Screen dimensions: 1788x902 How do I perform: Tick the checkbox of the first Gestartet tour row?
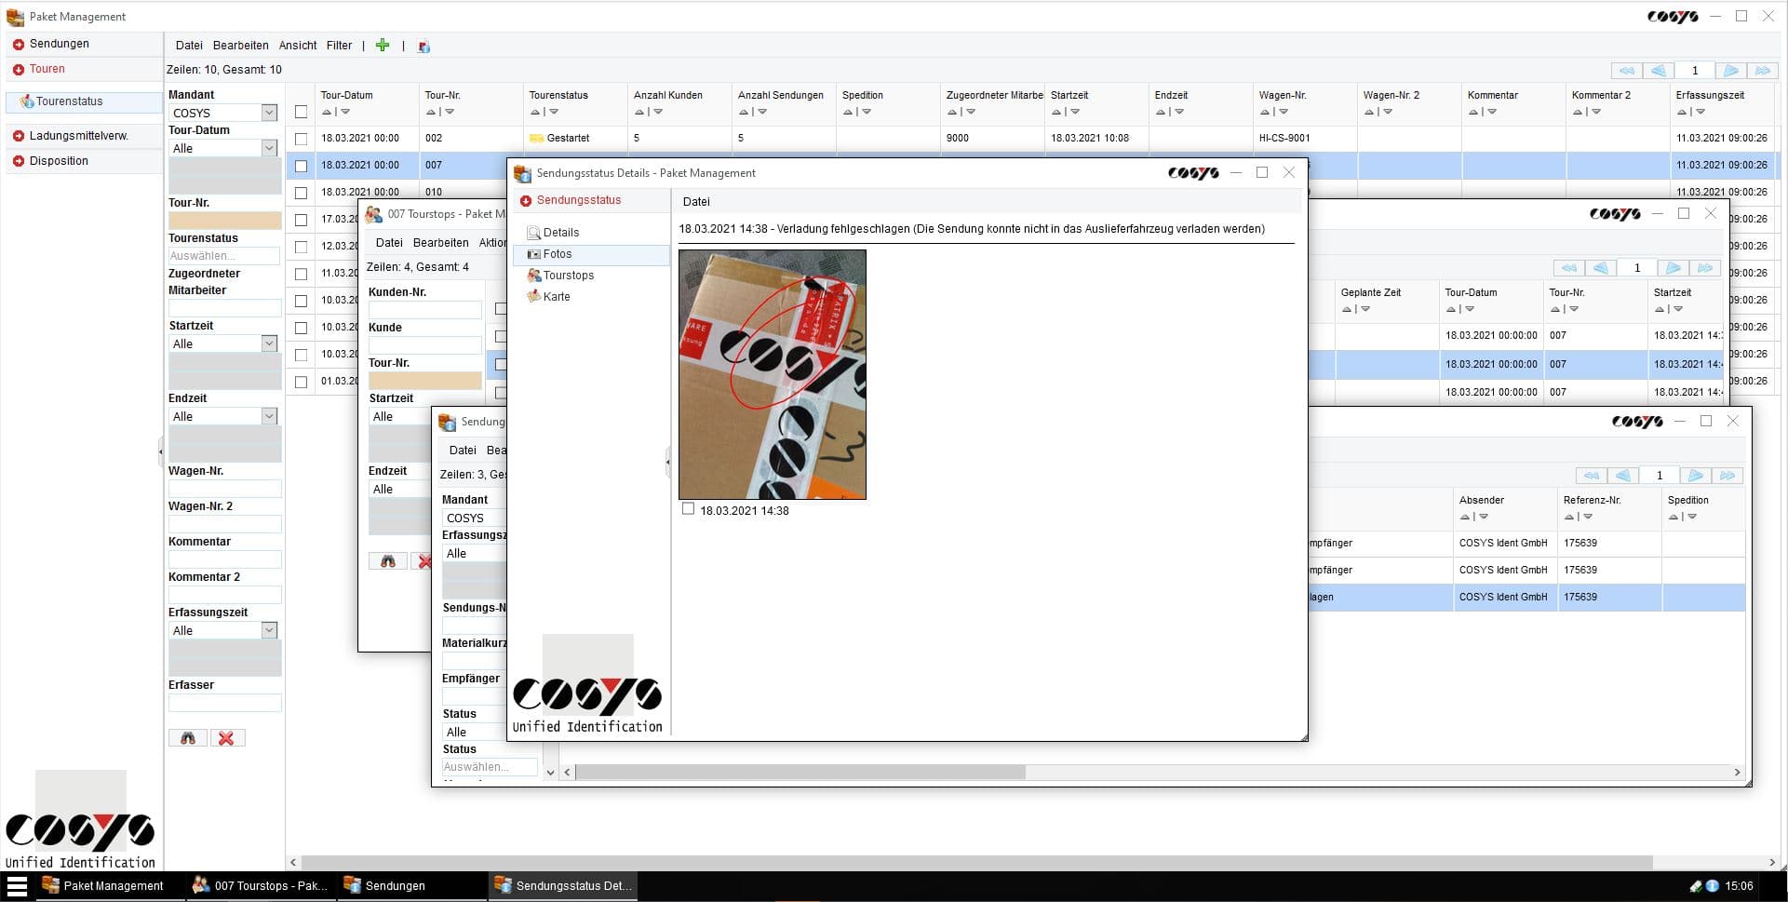[x=300, y=138]
